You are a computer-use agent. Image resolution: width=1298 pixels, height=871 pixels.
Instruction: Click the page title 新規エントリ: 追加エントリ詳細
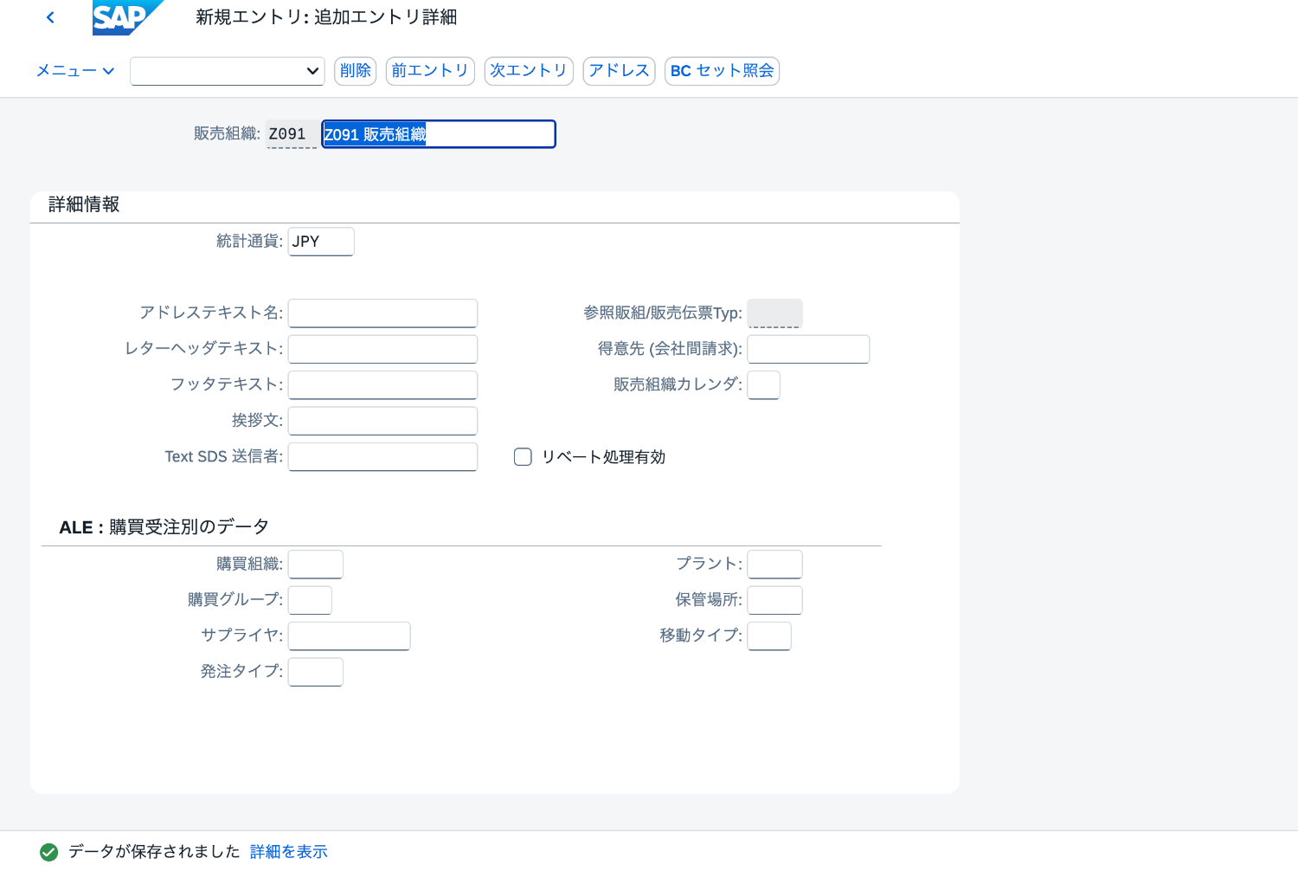point(326,17)
